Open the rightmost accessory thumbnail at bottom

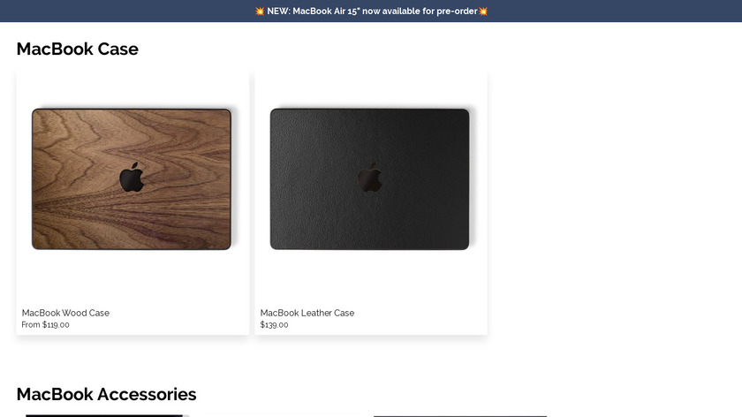(460, 416)
